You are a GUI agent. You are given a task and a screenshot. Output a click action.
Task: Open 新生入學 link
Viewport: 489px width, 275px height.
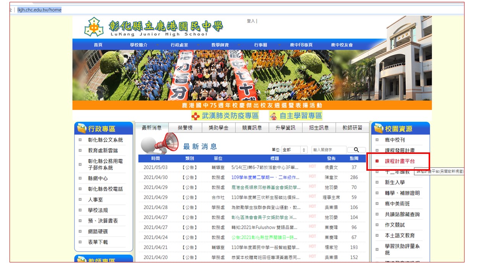(x=395, y=183)
